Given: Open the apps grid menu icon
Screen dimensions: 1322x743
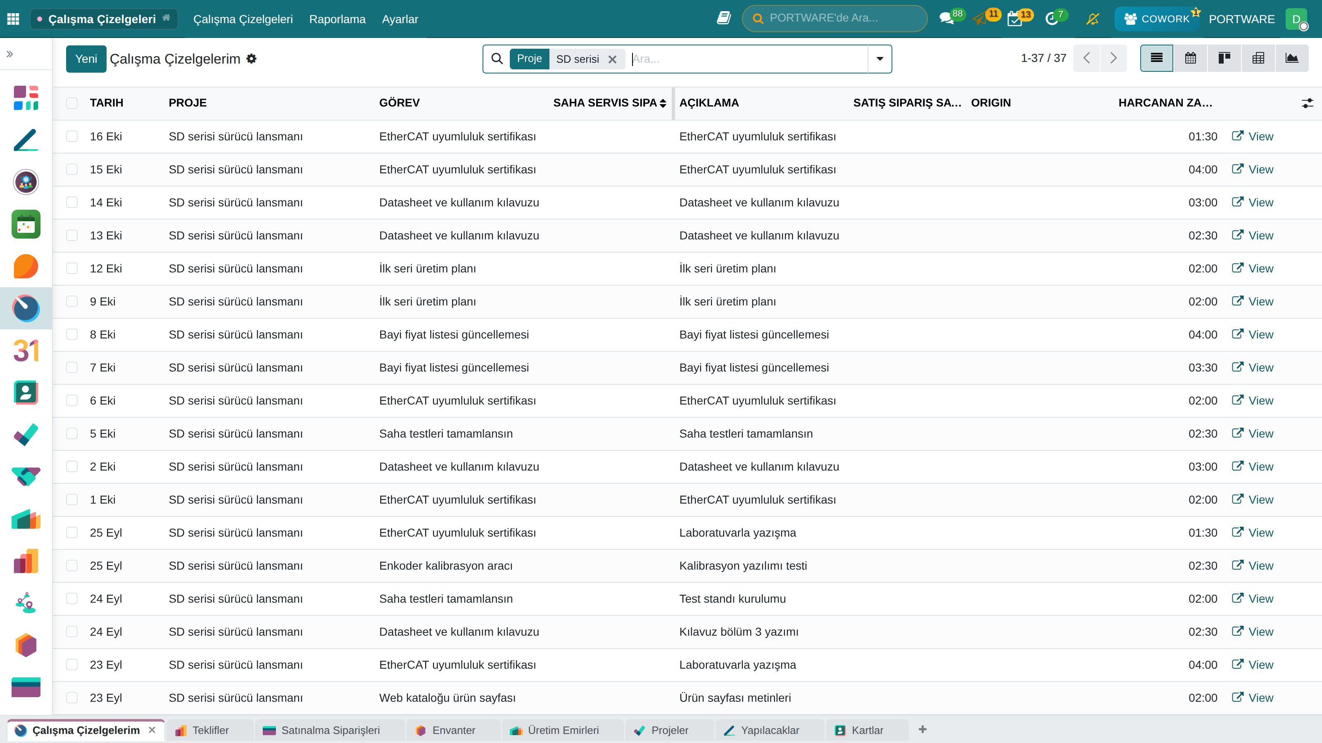Looking at the screenshot, I should [x=13, y=19].
